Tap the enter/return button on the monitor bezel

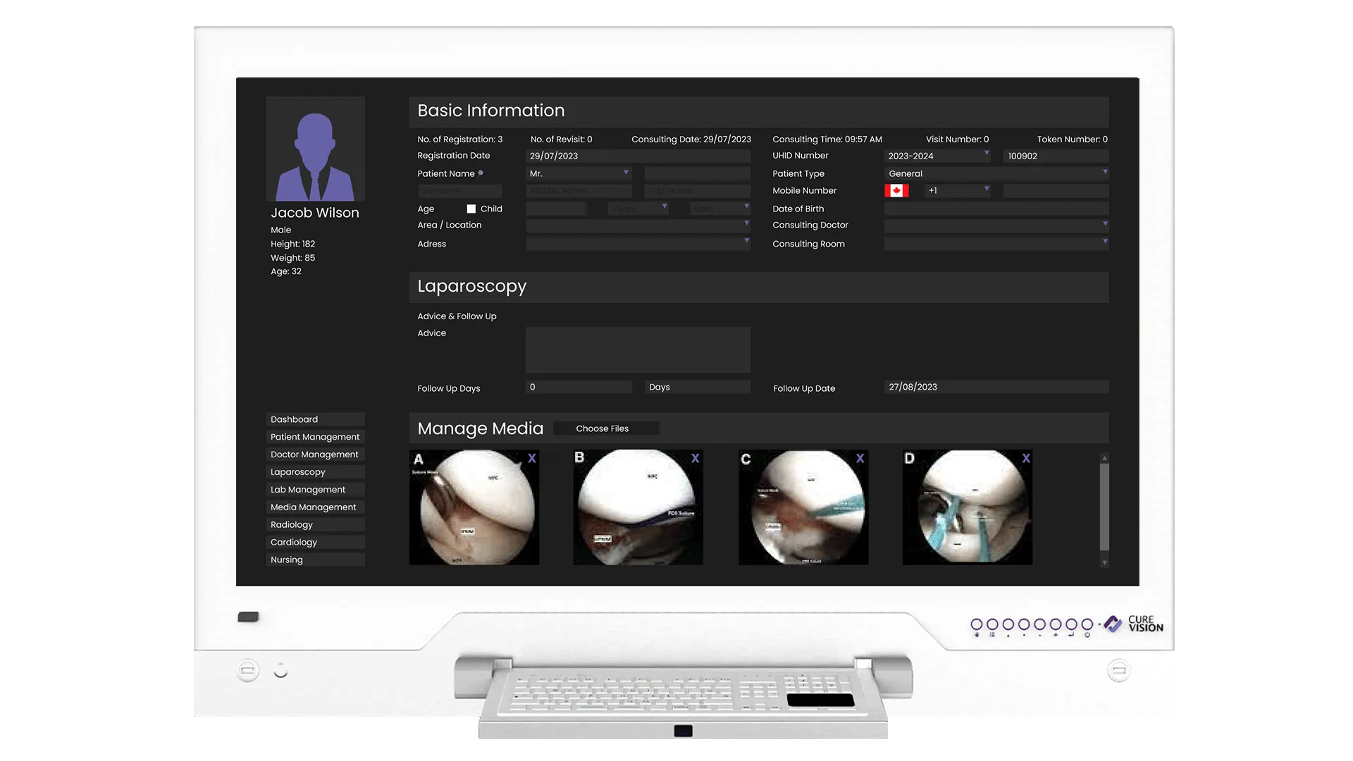[x=1071, y=624]
